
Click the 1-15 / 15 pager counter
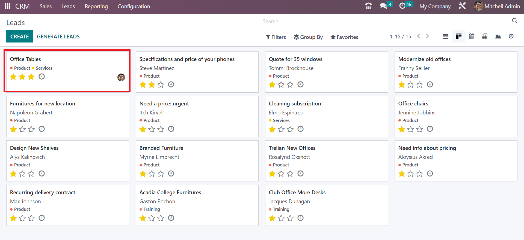tap(400, 37)
